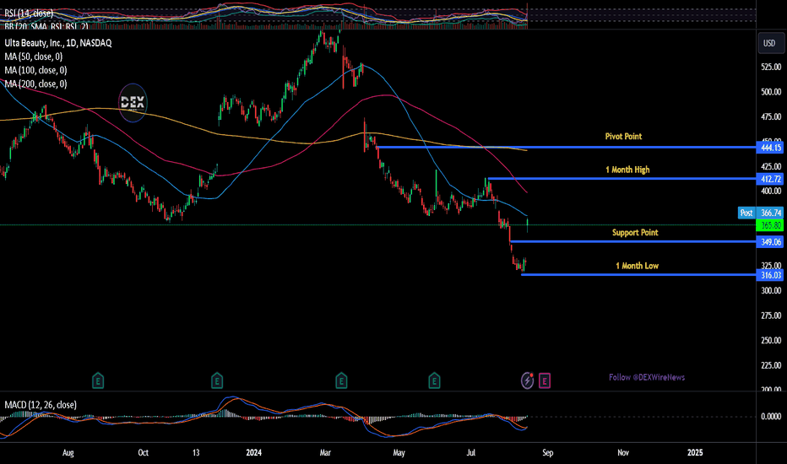The width and height of the screenshot is (787, 464).
Task: Select the blue Pivot Point horizontal line
Action: click(566, 148)
